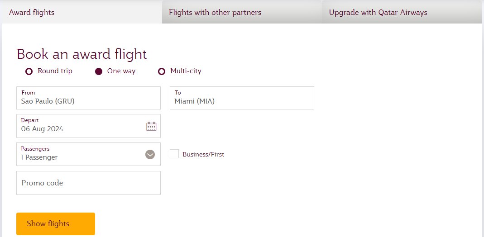
Task: Click the Multi-city label text
Action: [x=186, y=71]
